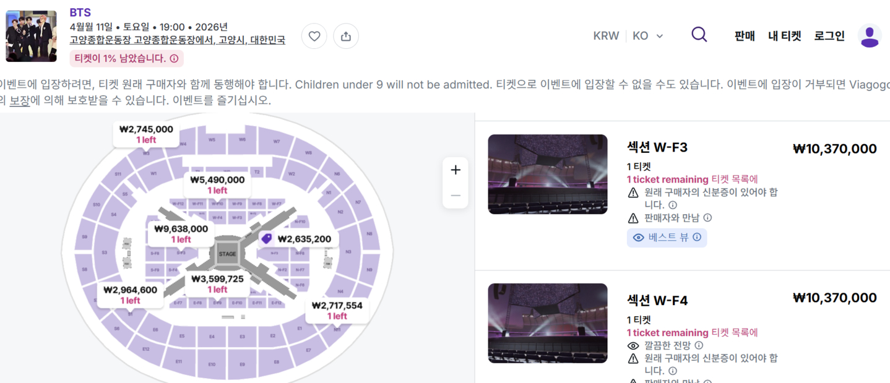Zoom out the seat map using the minus control

click(455, 195)
